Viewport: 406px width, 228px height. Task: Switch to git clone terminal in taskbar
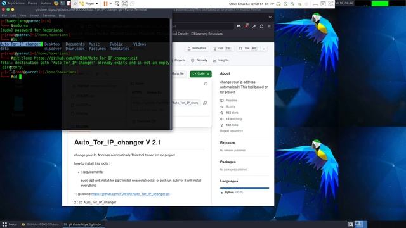pos(84,224)
